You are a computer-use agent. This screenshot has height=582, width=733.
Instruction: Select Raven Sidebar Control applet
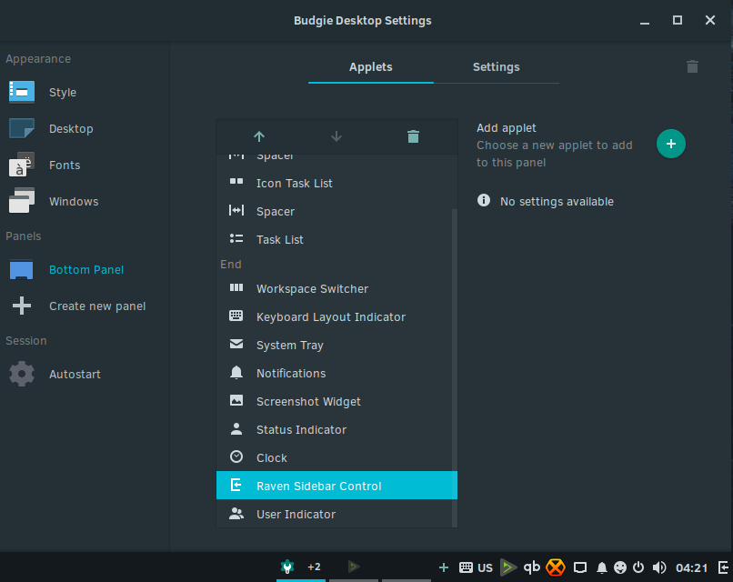point(336,486)
